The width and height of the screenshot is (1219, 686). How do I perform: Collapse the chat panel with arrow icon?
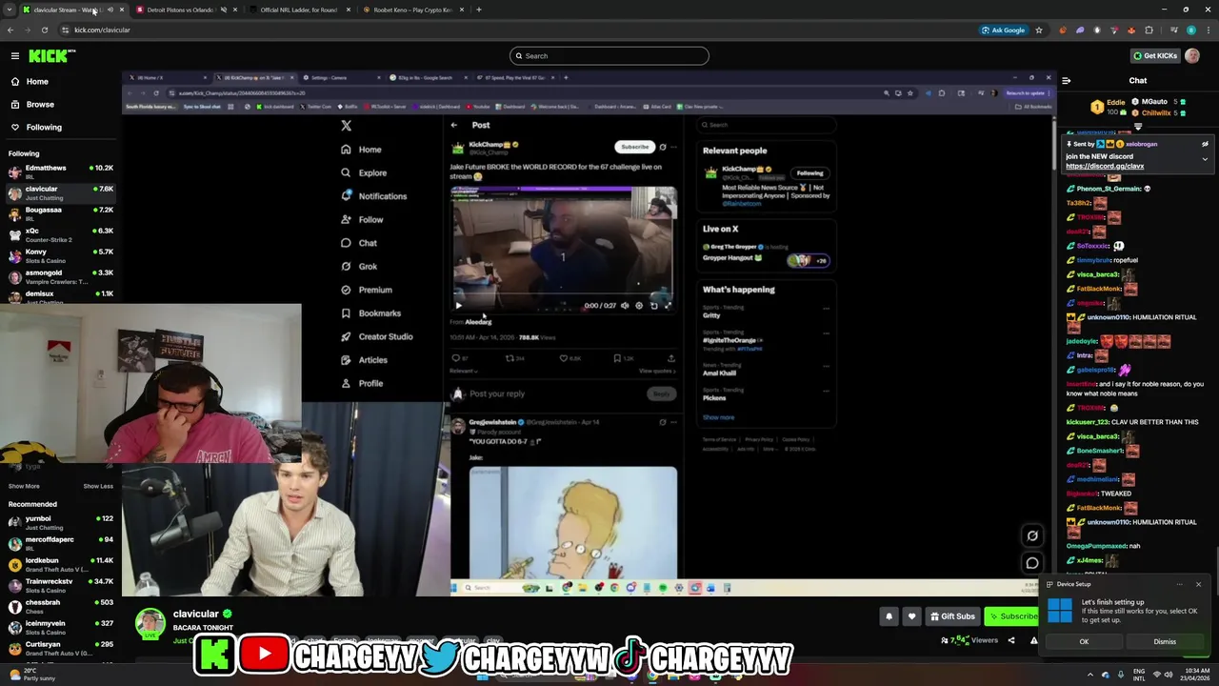[1066, 81]
